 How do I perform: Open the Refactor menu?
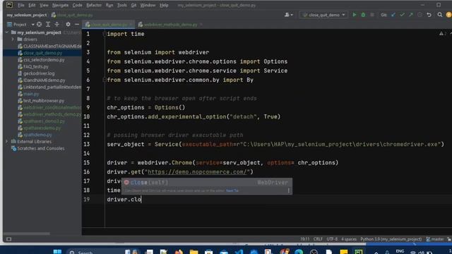94,5
